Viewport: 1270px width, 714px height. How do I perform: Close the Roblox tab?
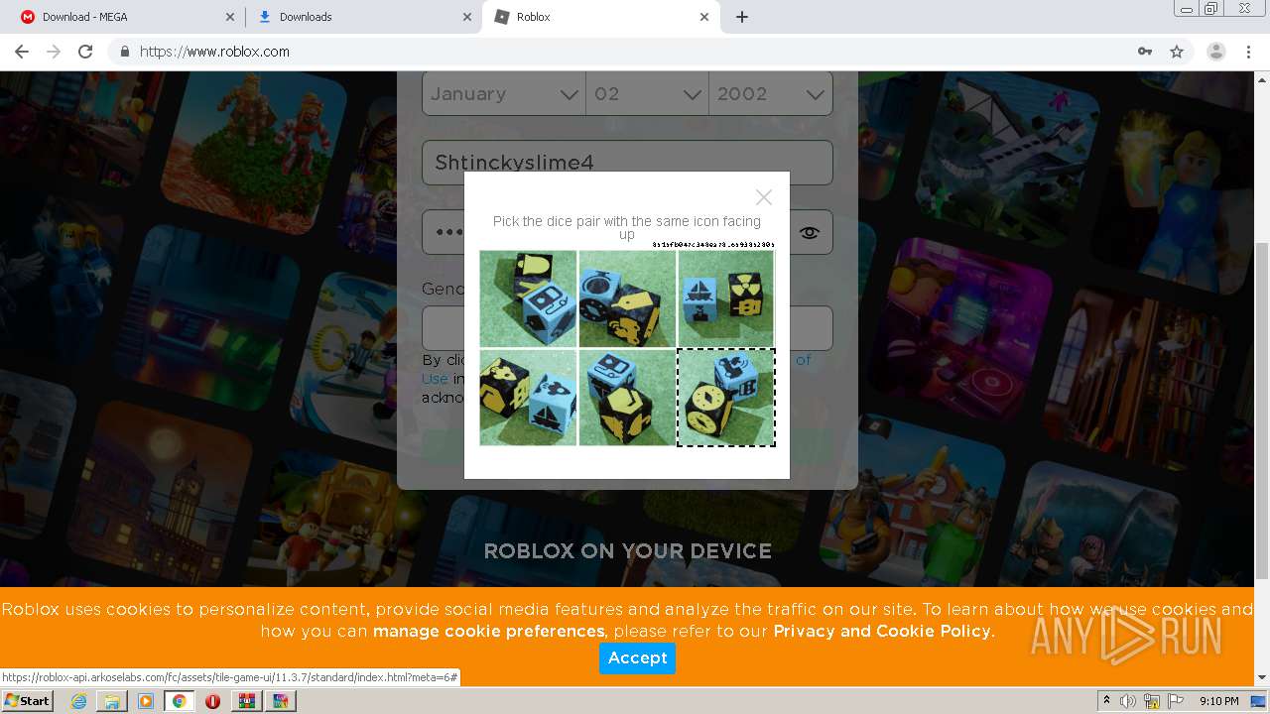pyautogui.click(x=704, y=17)
